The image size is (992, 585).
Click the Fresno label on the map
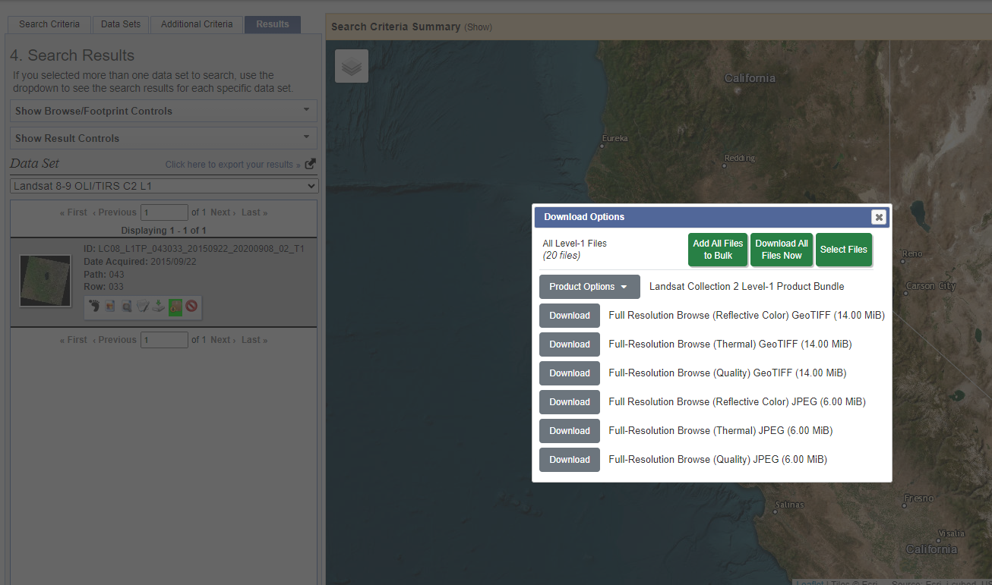point(919,499)
